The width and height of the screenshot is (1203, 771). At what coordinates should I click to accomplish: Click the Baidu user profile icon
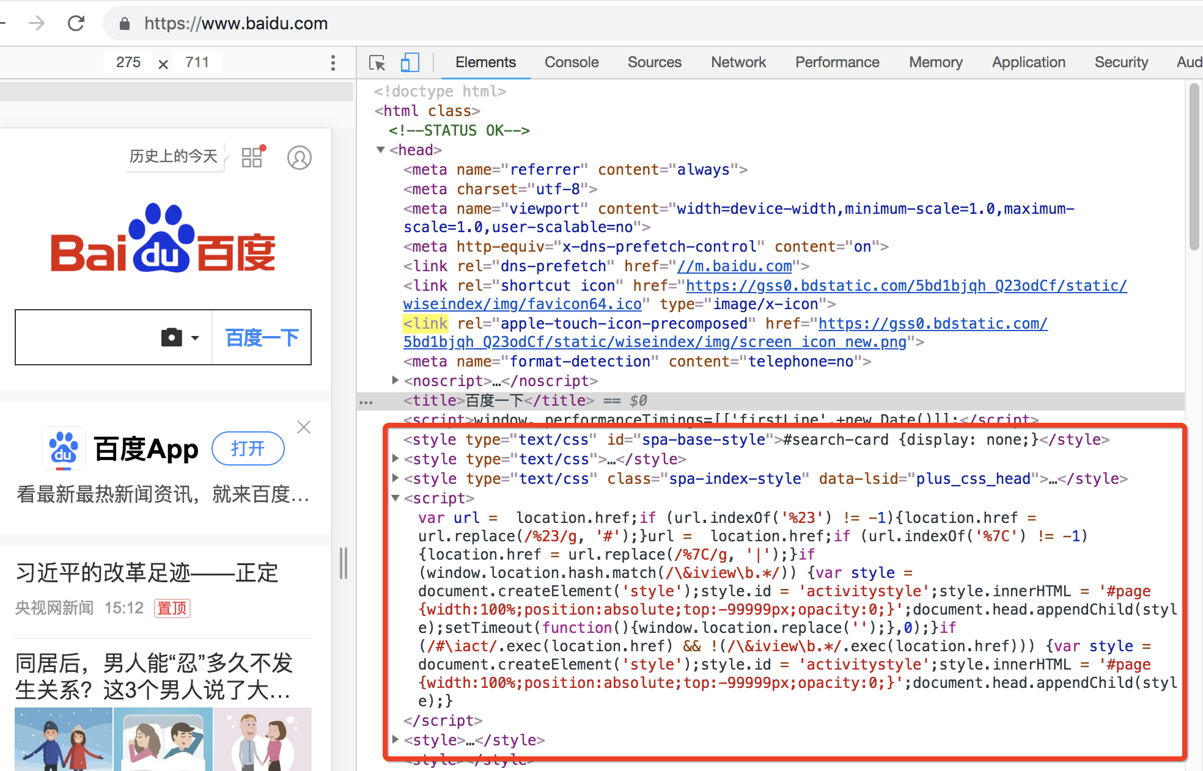[x=300, y=158]
